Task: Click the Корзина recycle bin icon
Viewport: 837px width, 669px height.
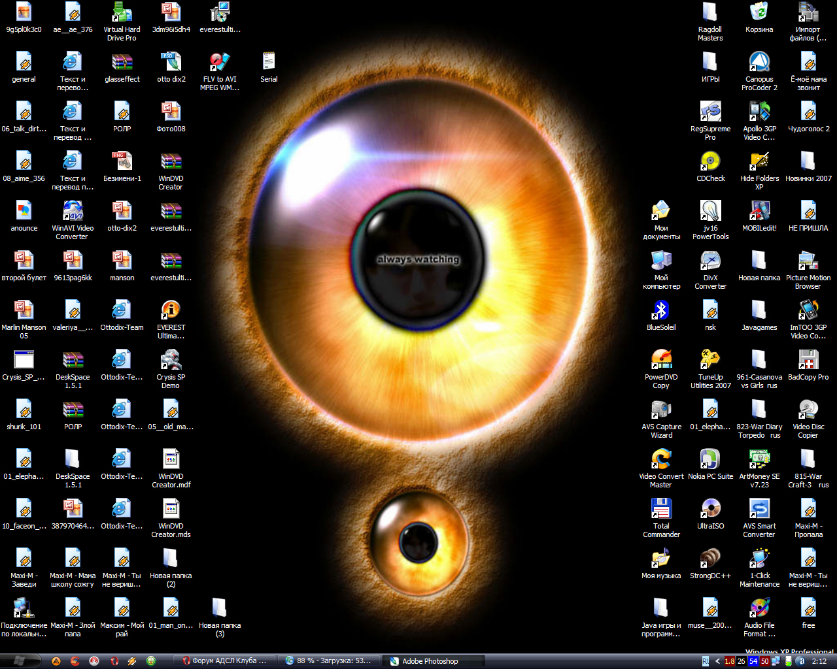Action: (759, 12)
